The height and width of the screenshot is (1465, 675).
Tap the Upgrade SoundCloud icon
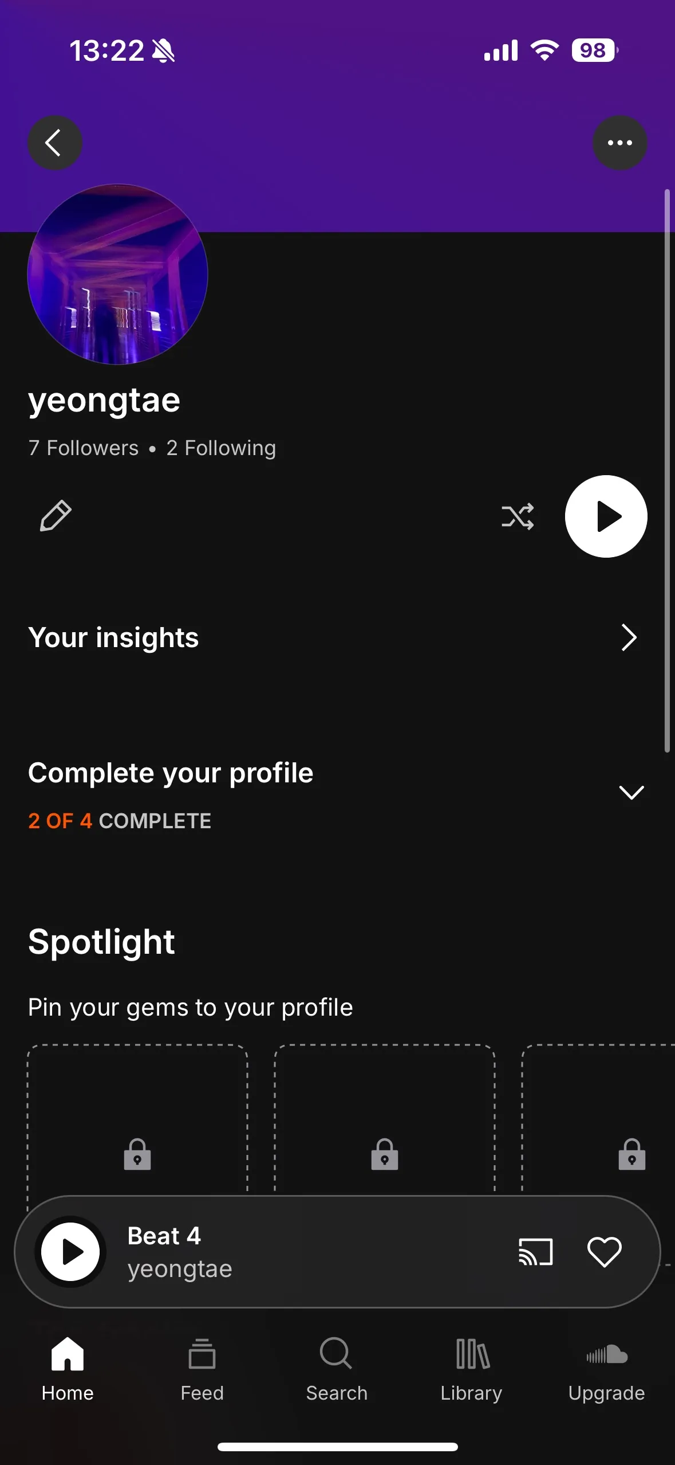point(606,1369)
